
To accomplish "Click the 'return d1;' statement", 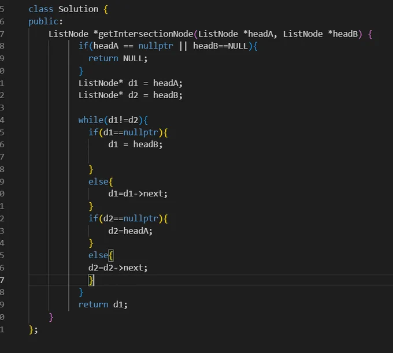I will (103, 304).
